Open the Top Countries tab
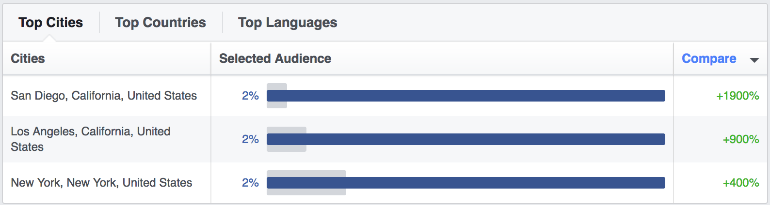This screenshot has height=205, width=770. pos(160,22)
